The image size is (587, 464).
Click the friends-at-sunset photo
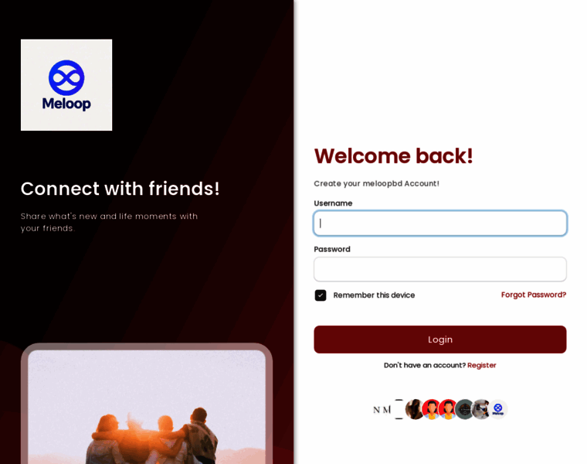(147, 407)
